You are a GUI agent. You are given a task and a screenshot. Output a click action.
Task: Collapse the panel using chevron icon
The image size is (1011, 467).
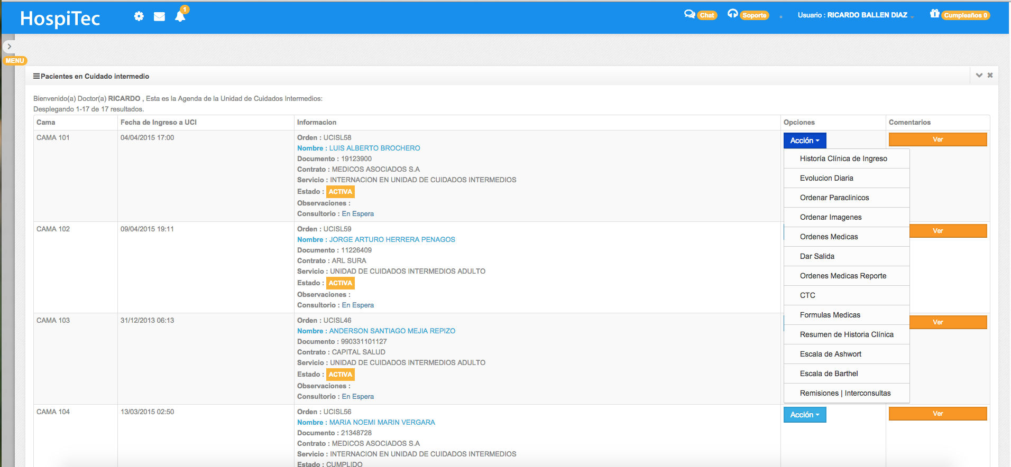point(979,76)
